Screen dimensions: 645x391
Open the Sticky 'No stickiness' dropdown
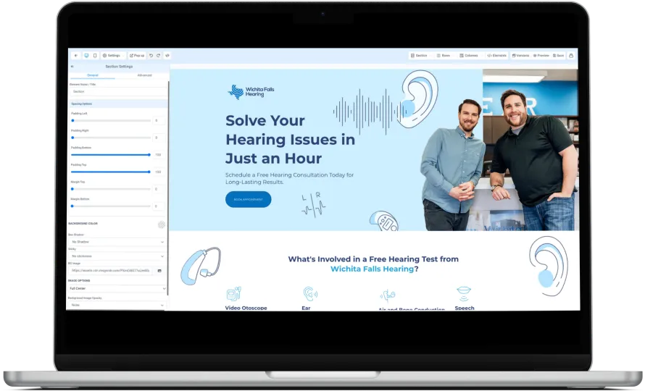pos(117,256)
